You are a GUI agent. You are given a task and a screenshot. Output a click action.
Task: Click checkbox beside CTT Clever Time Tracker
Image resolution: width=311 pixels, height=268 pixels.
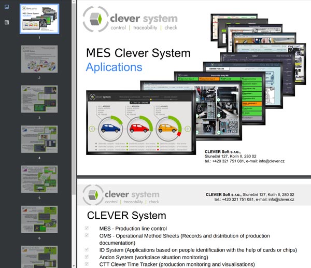tap(87, 264)
